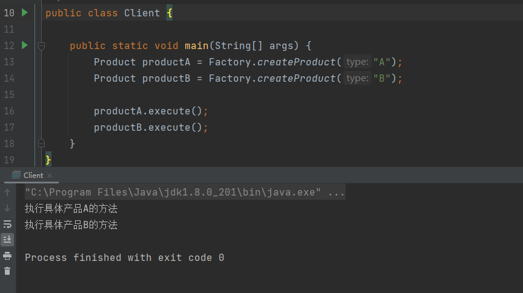Click the createProduct call on line 14

coord(297,79)
